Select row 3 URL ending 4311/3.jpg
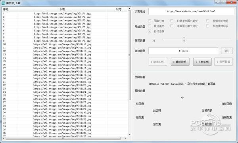The width and height of the screenshot is (238, 143). [x=62, y=20]
